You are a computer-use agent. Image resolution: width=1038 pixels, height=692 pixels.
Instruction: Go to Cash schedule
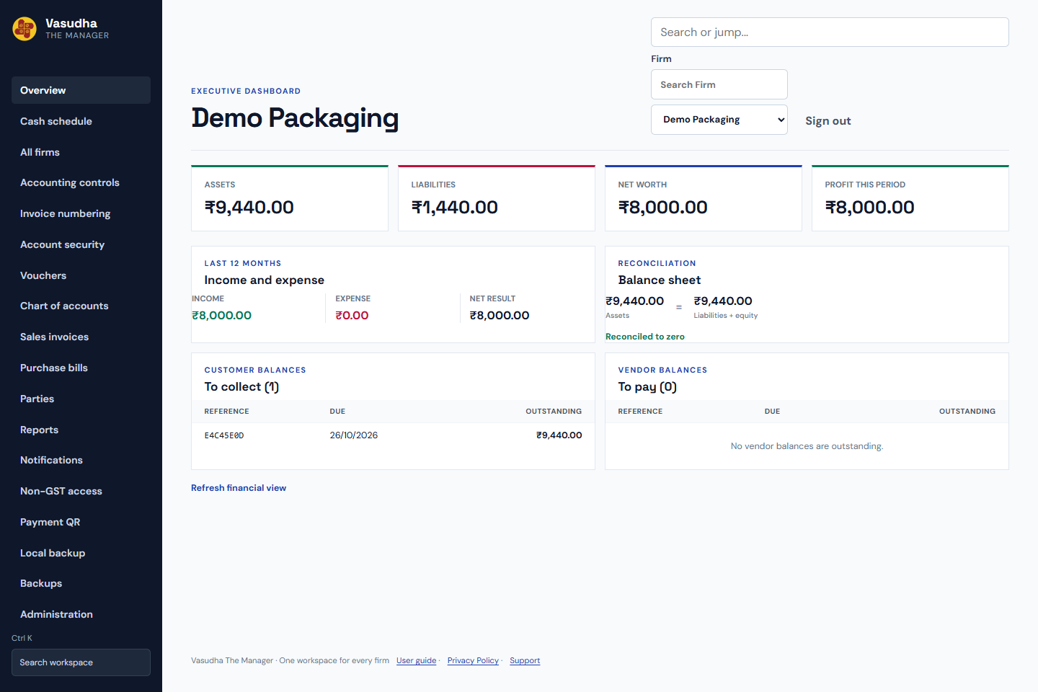[x=81, y=121]
